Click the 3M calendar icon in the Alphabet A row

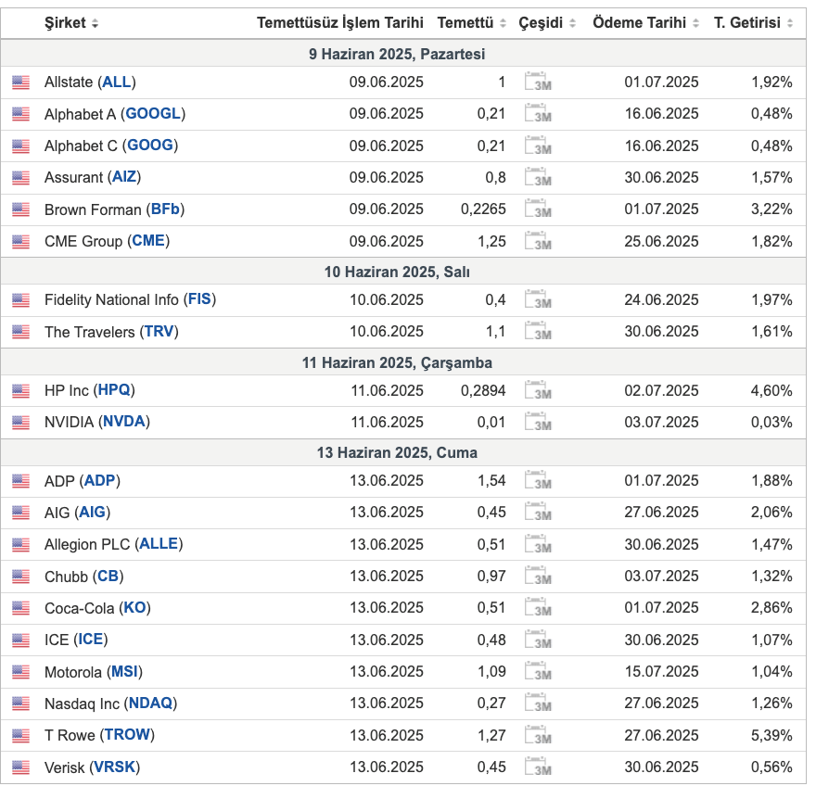pyautogui.click(x=538, y=113)
